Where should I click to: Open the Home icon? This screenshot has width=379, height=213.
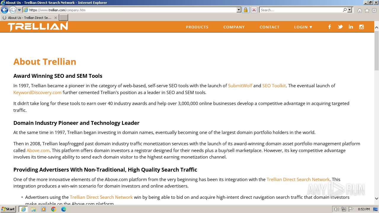point(359,10)
